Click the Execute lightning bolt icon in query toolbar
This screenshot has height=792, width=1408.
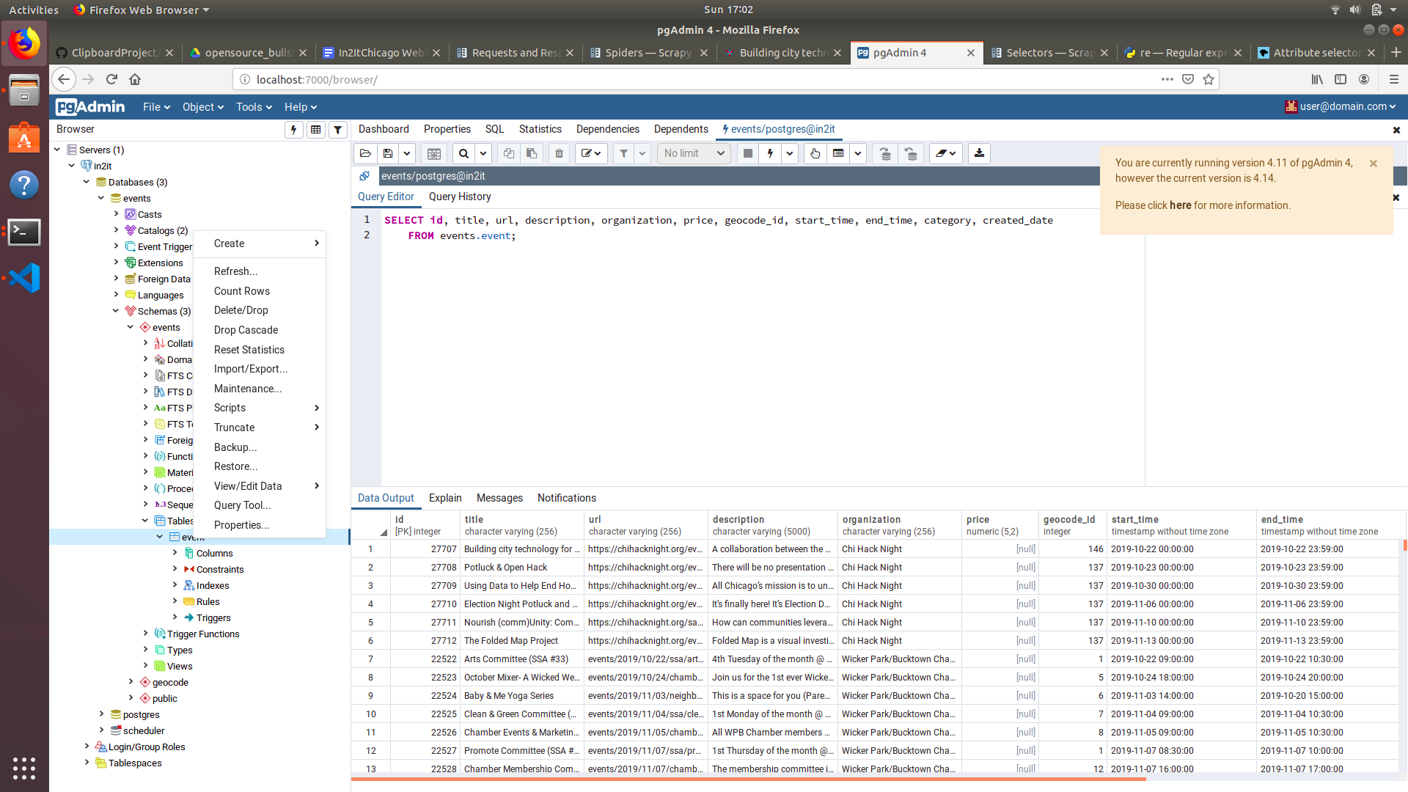pos(770,153)
